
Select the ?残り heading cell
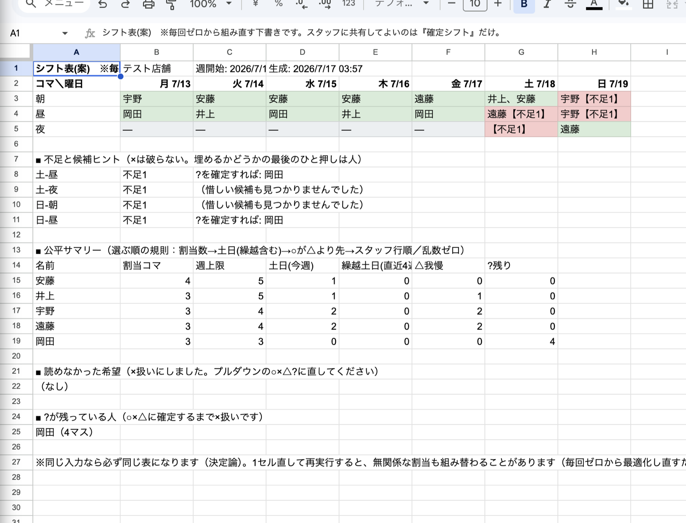[x=521, y=265]
